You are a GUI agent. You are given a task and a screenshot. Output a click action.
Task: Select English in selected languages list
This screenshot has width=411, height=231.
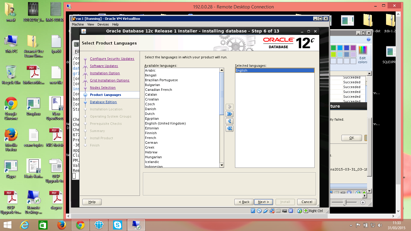[x=275, y=70]
